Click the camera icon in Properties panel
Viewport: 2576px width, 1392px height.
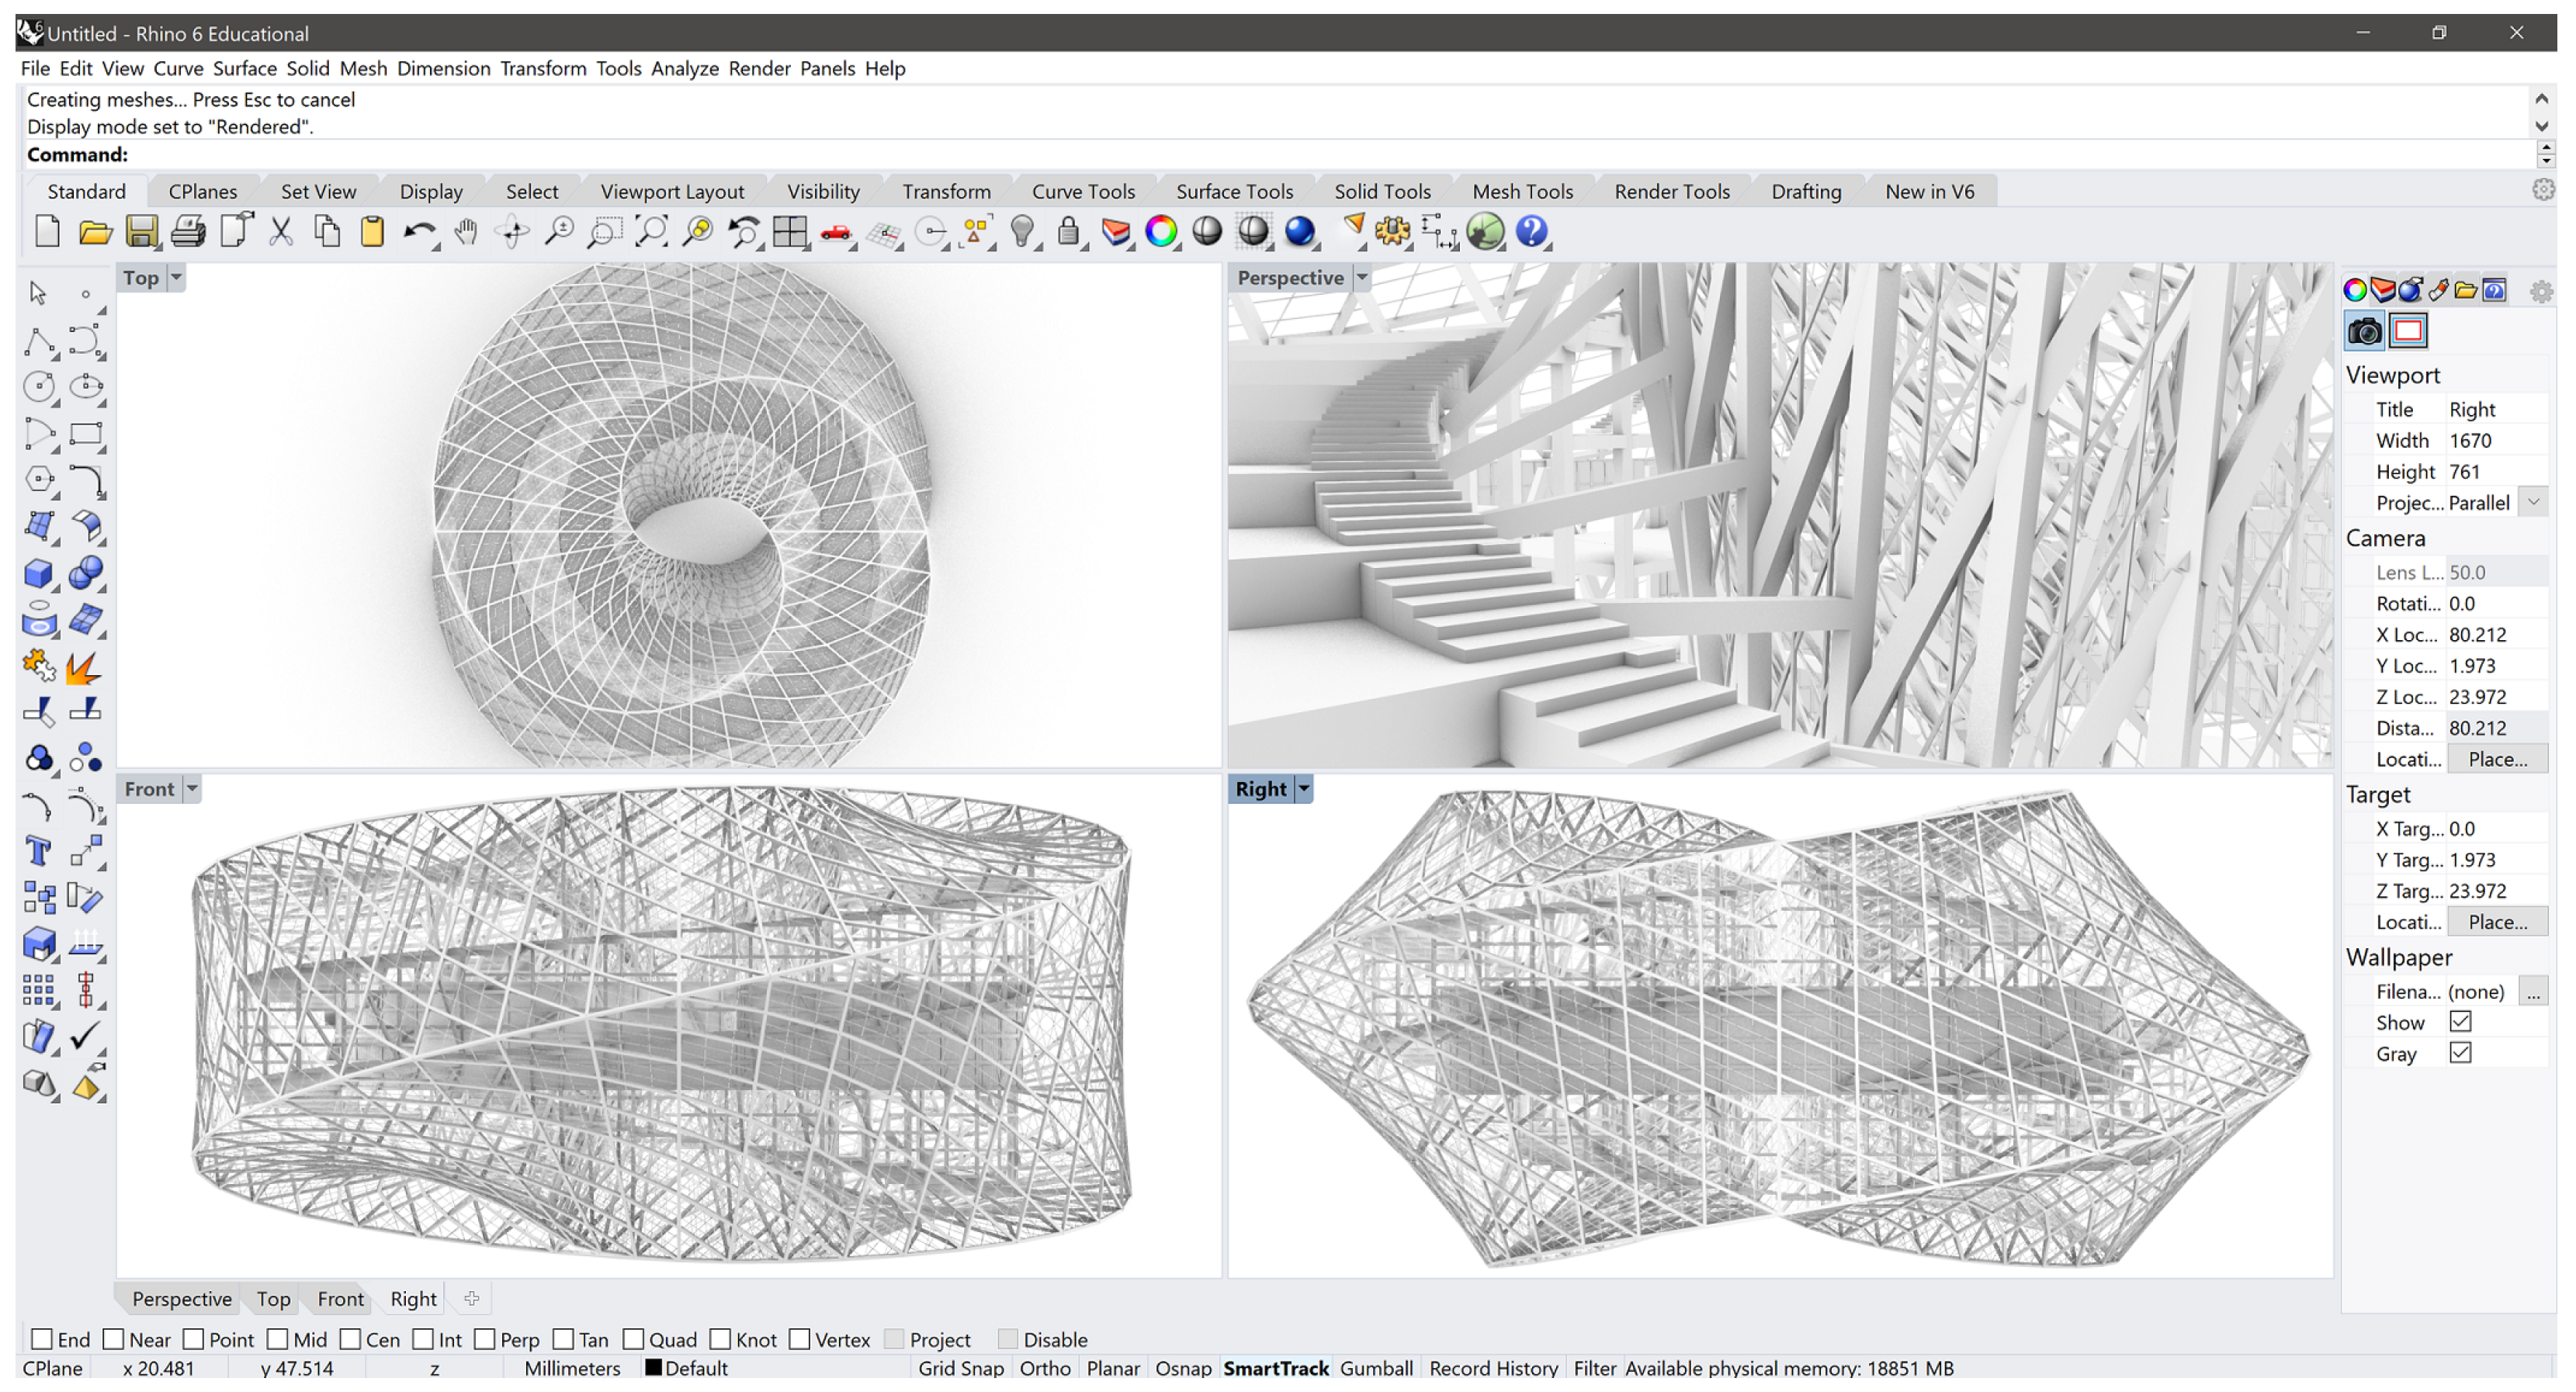coord(2364,331)
